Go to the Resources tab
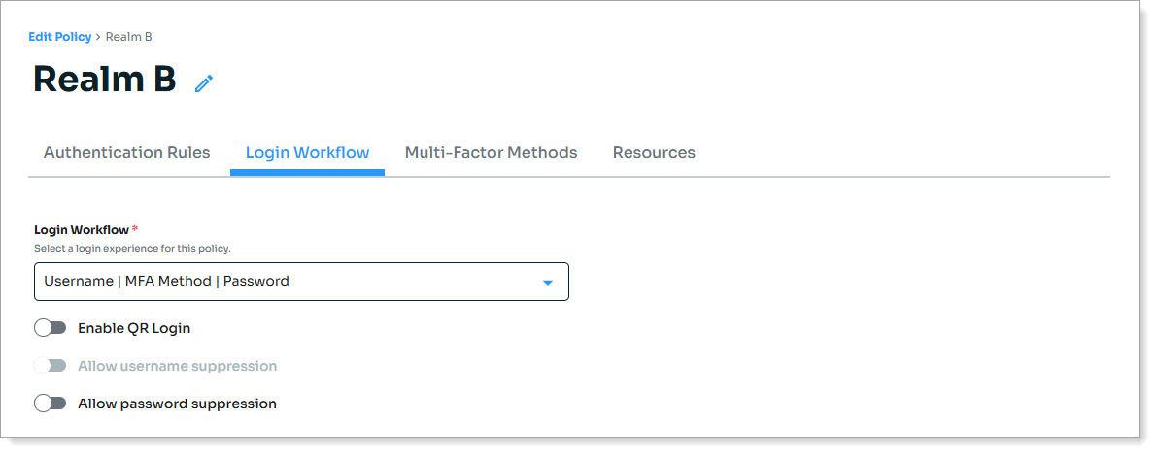Viewport: 1155px width, 453px height. tap(654, 153)
